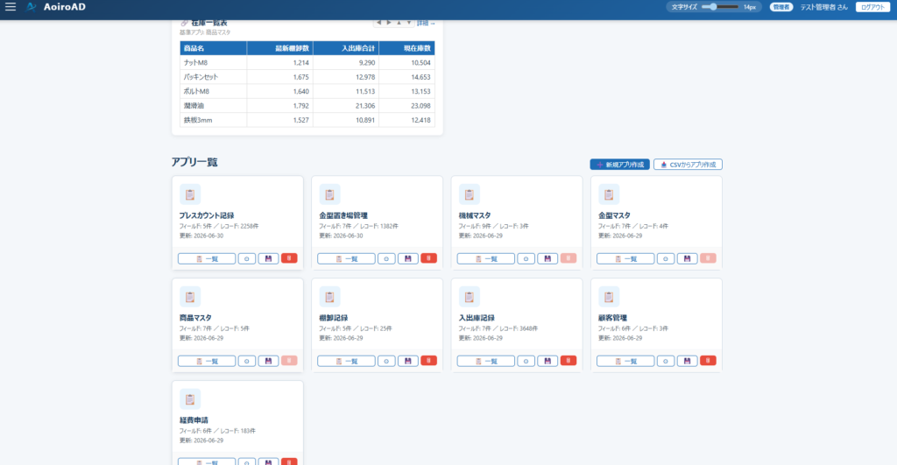Viewport: 897px width, 465px height.
Task: Click テスト管理者 さん user name
Action: pos(823,7)
